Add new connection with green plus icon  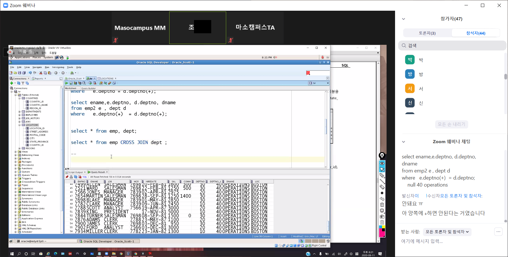[12, 83]
